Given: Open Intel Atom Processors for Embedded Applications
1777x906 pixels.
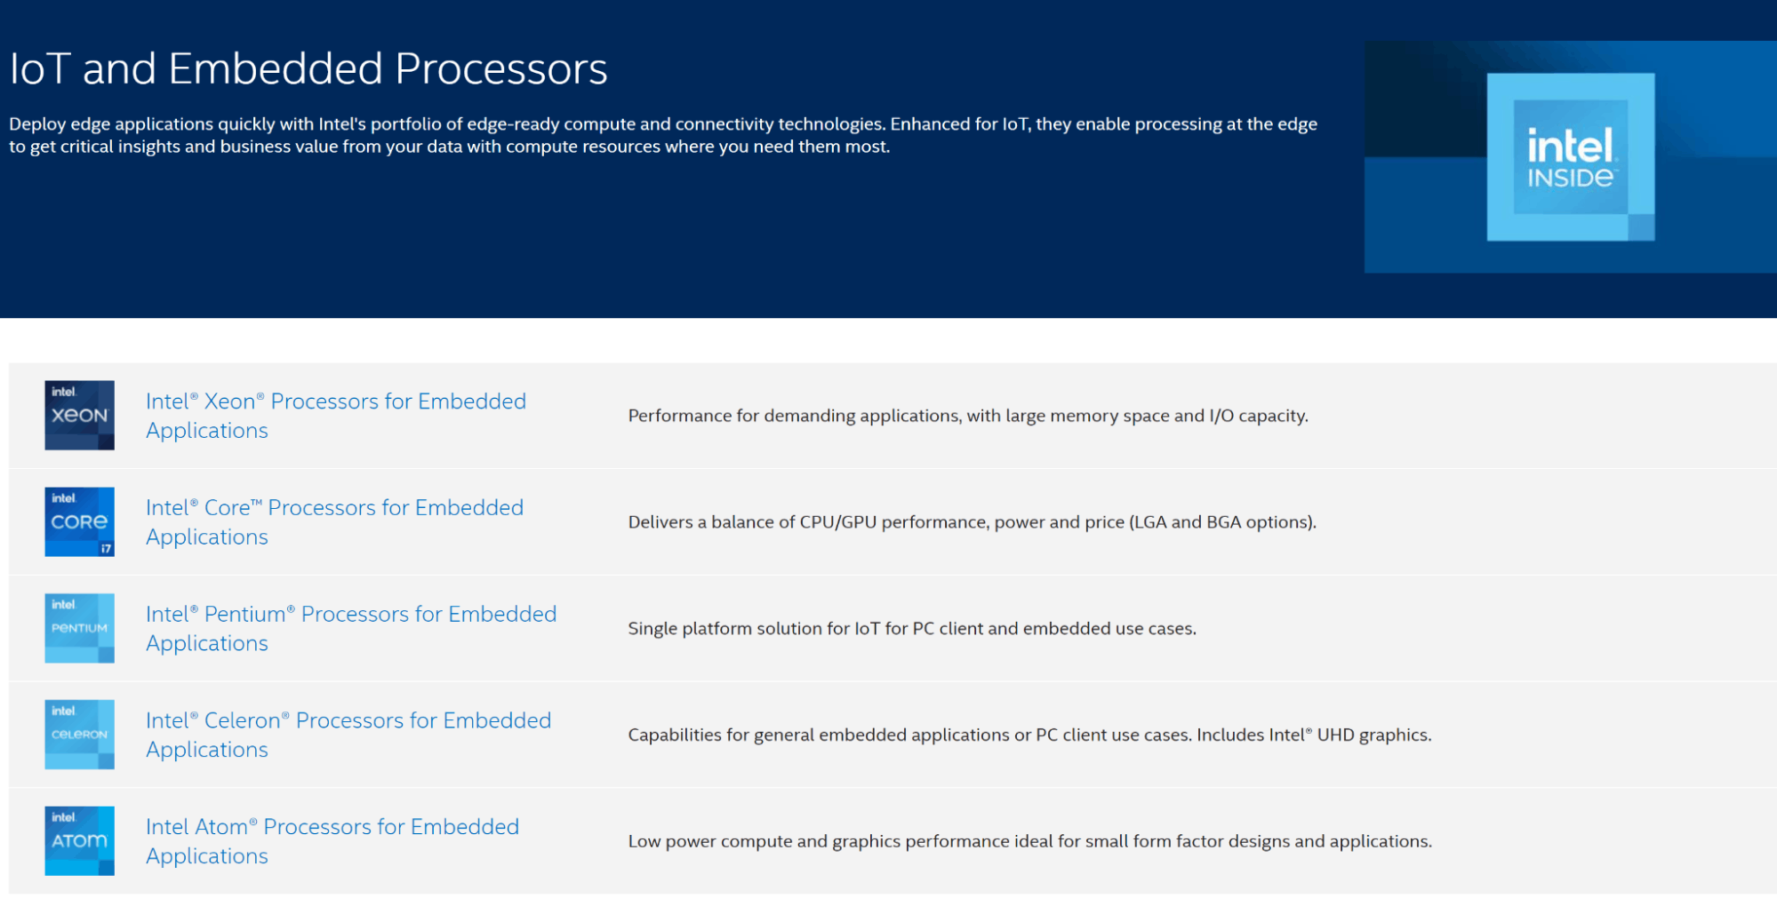Looking at the screenshot, I should (x=332, y=841).
